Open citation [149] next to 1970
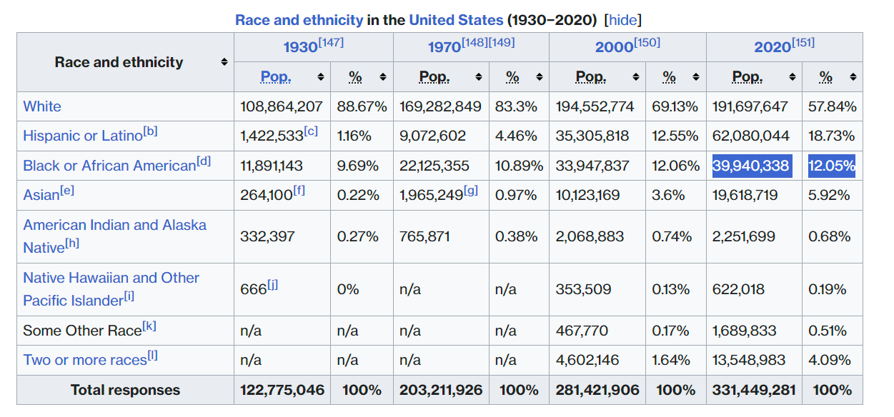894x417 pixels. (x=502, y=43)
